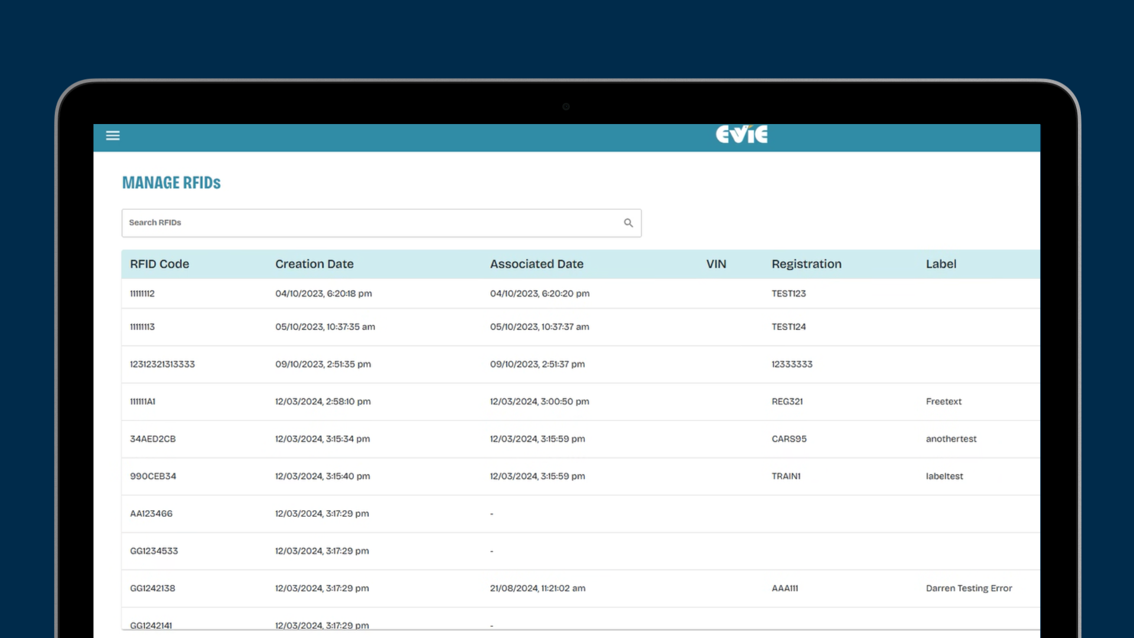The width and height of the screenshot is (1134, 638).
Task: Click registration REG321
Action: (x=787, y=402)
